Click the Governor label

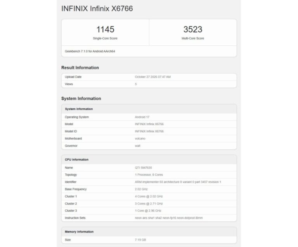[71, 146]
